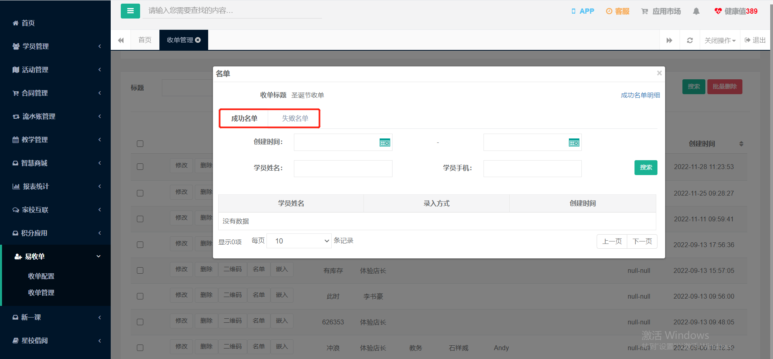View 健康值389 health score
Image resolution: width=773 pixels, height=359 pixels.
(x=736, y=11)
